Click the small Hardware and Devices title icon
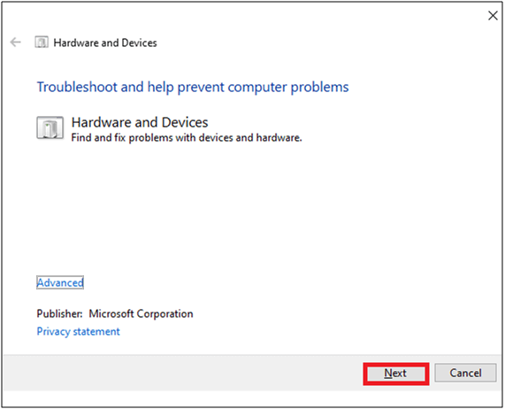 tap(42, 42)
